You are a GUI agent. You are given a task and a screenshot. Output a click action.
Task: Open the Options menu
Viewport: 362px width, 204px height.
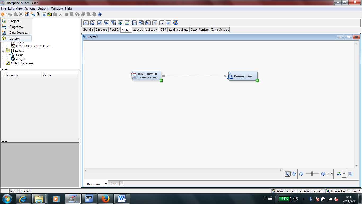pyautogui.click(x=43, y=8)
